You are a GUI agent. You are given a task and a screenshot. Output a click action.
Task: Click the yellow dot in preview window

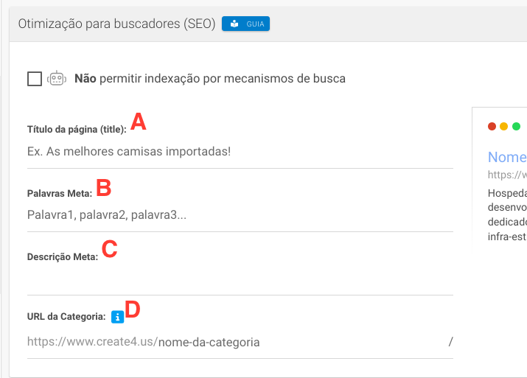coord(504,127)
